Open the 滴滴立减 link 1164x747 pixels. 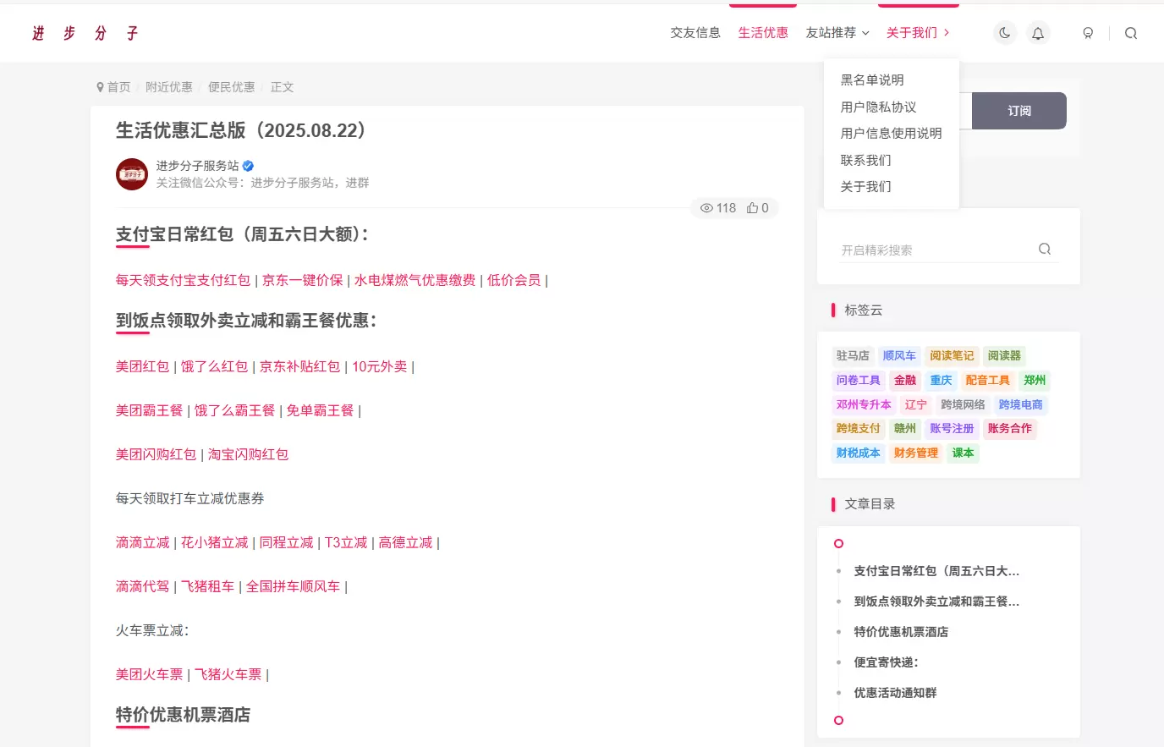[142, 542]
